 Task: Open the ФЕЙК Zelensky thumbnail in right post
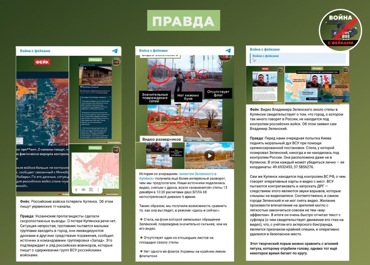point(264,85)
